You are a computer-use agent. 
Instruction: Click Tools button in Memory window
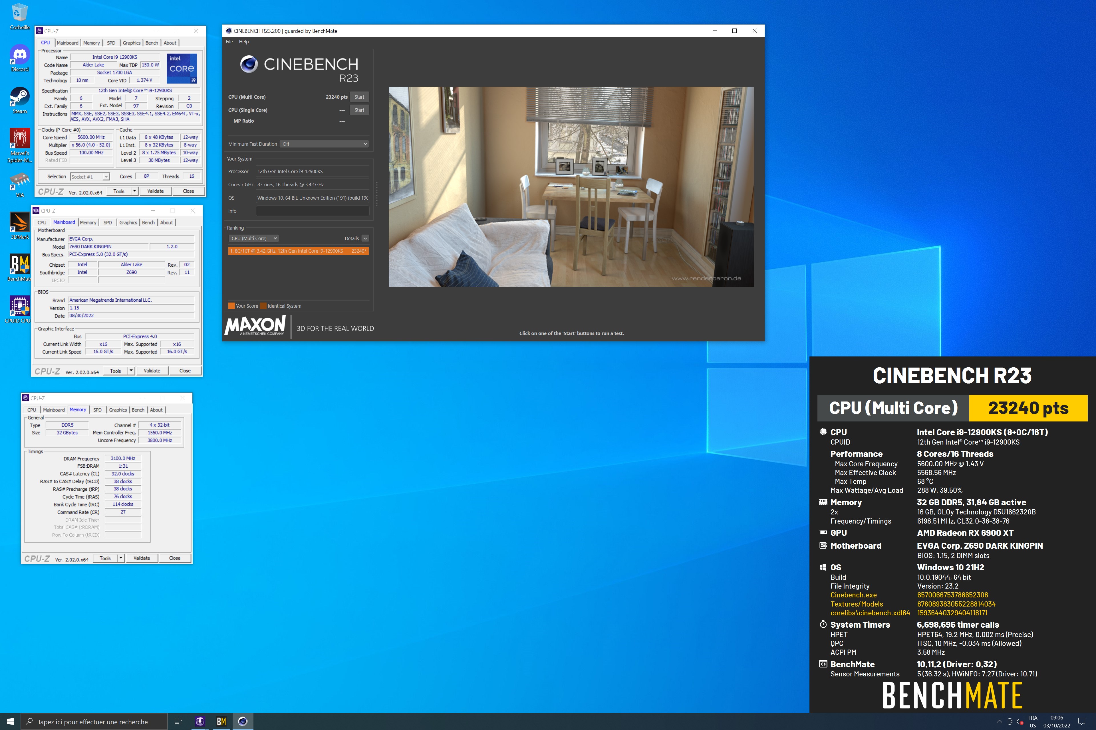coord(105,558)
